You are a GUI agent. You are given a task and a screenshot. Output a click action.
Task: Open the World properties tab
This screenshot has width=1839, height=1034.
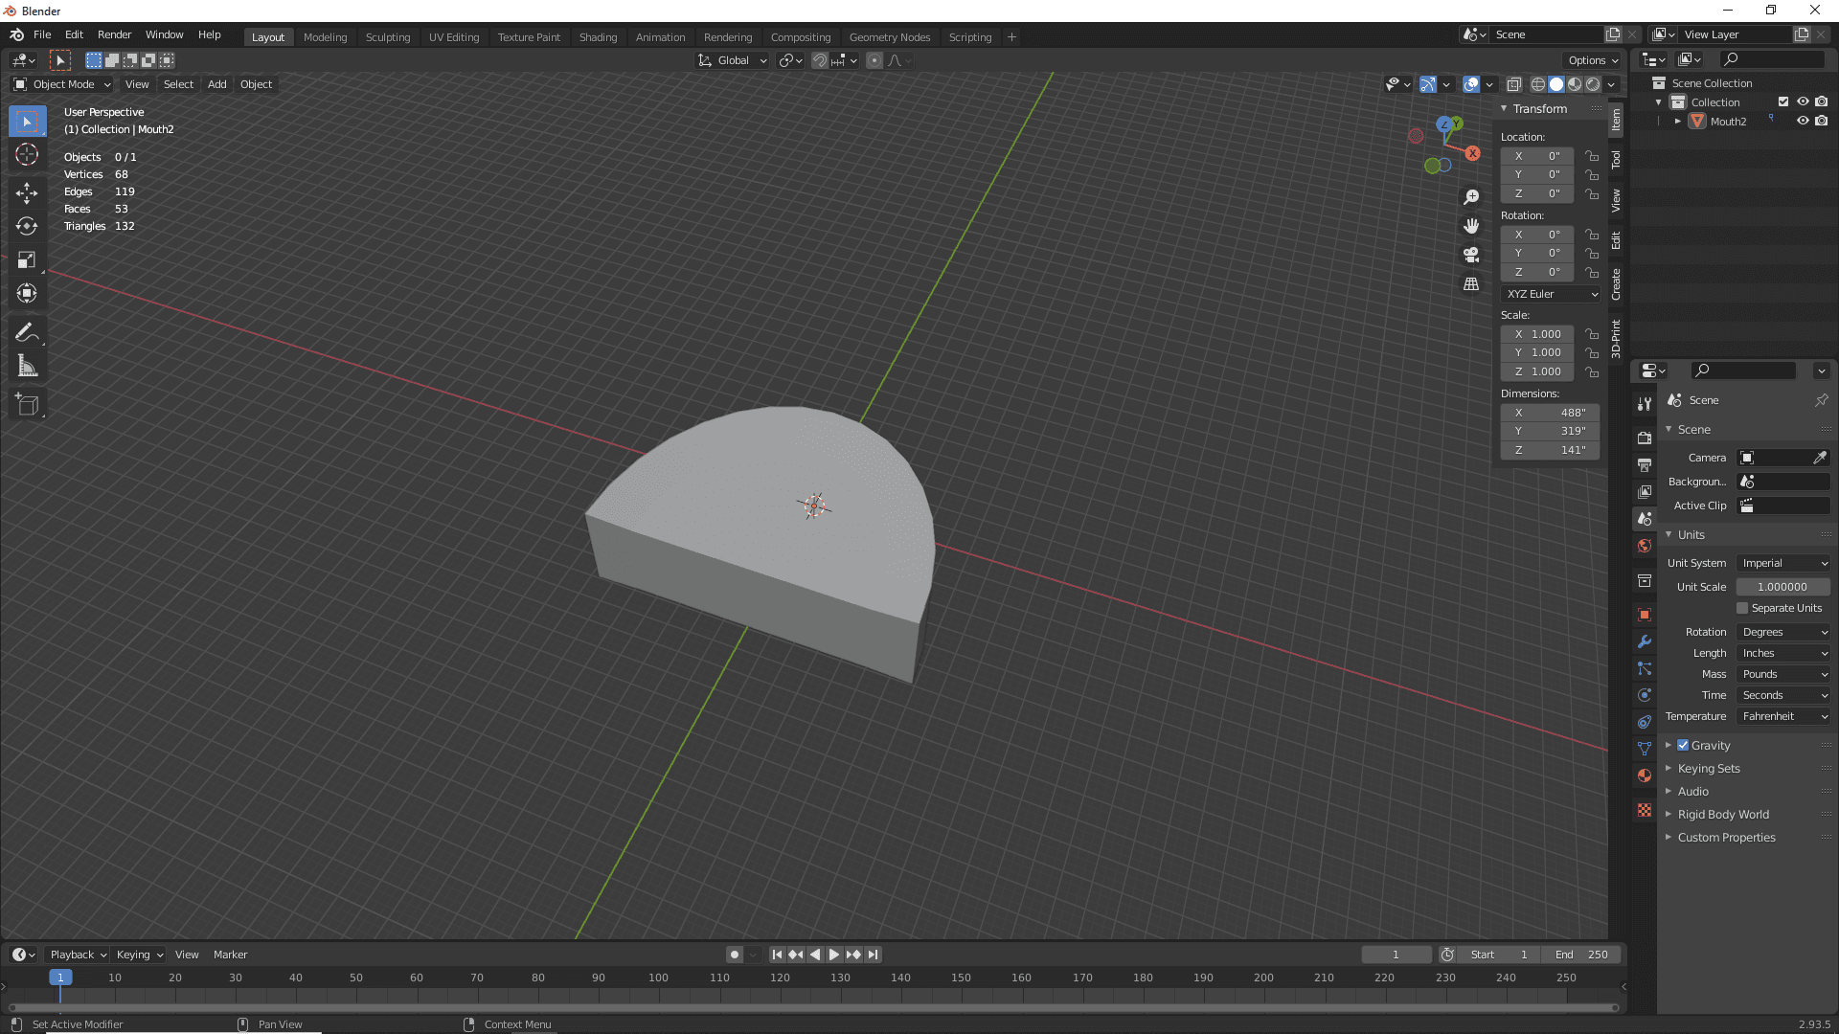[1645, 546]
